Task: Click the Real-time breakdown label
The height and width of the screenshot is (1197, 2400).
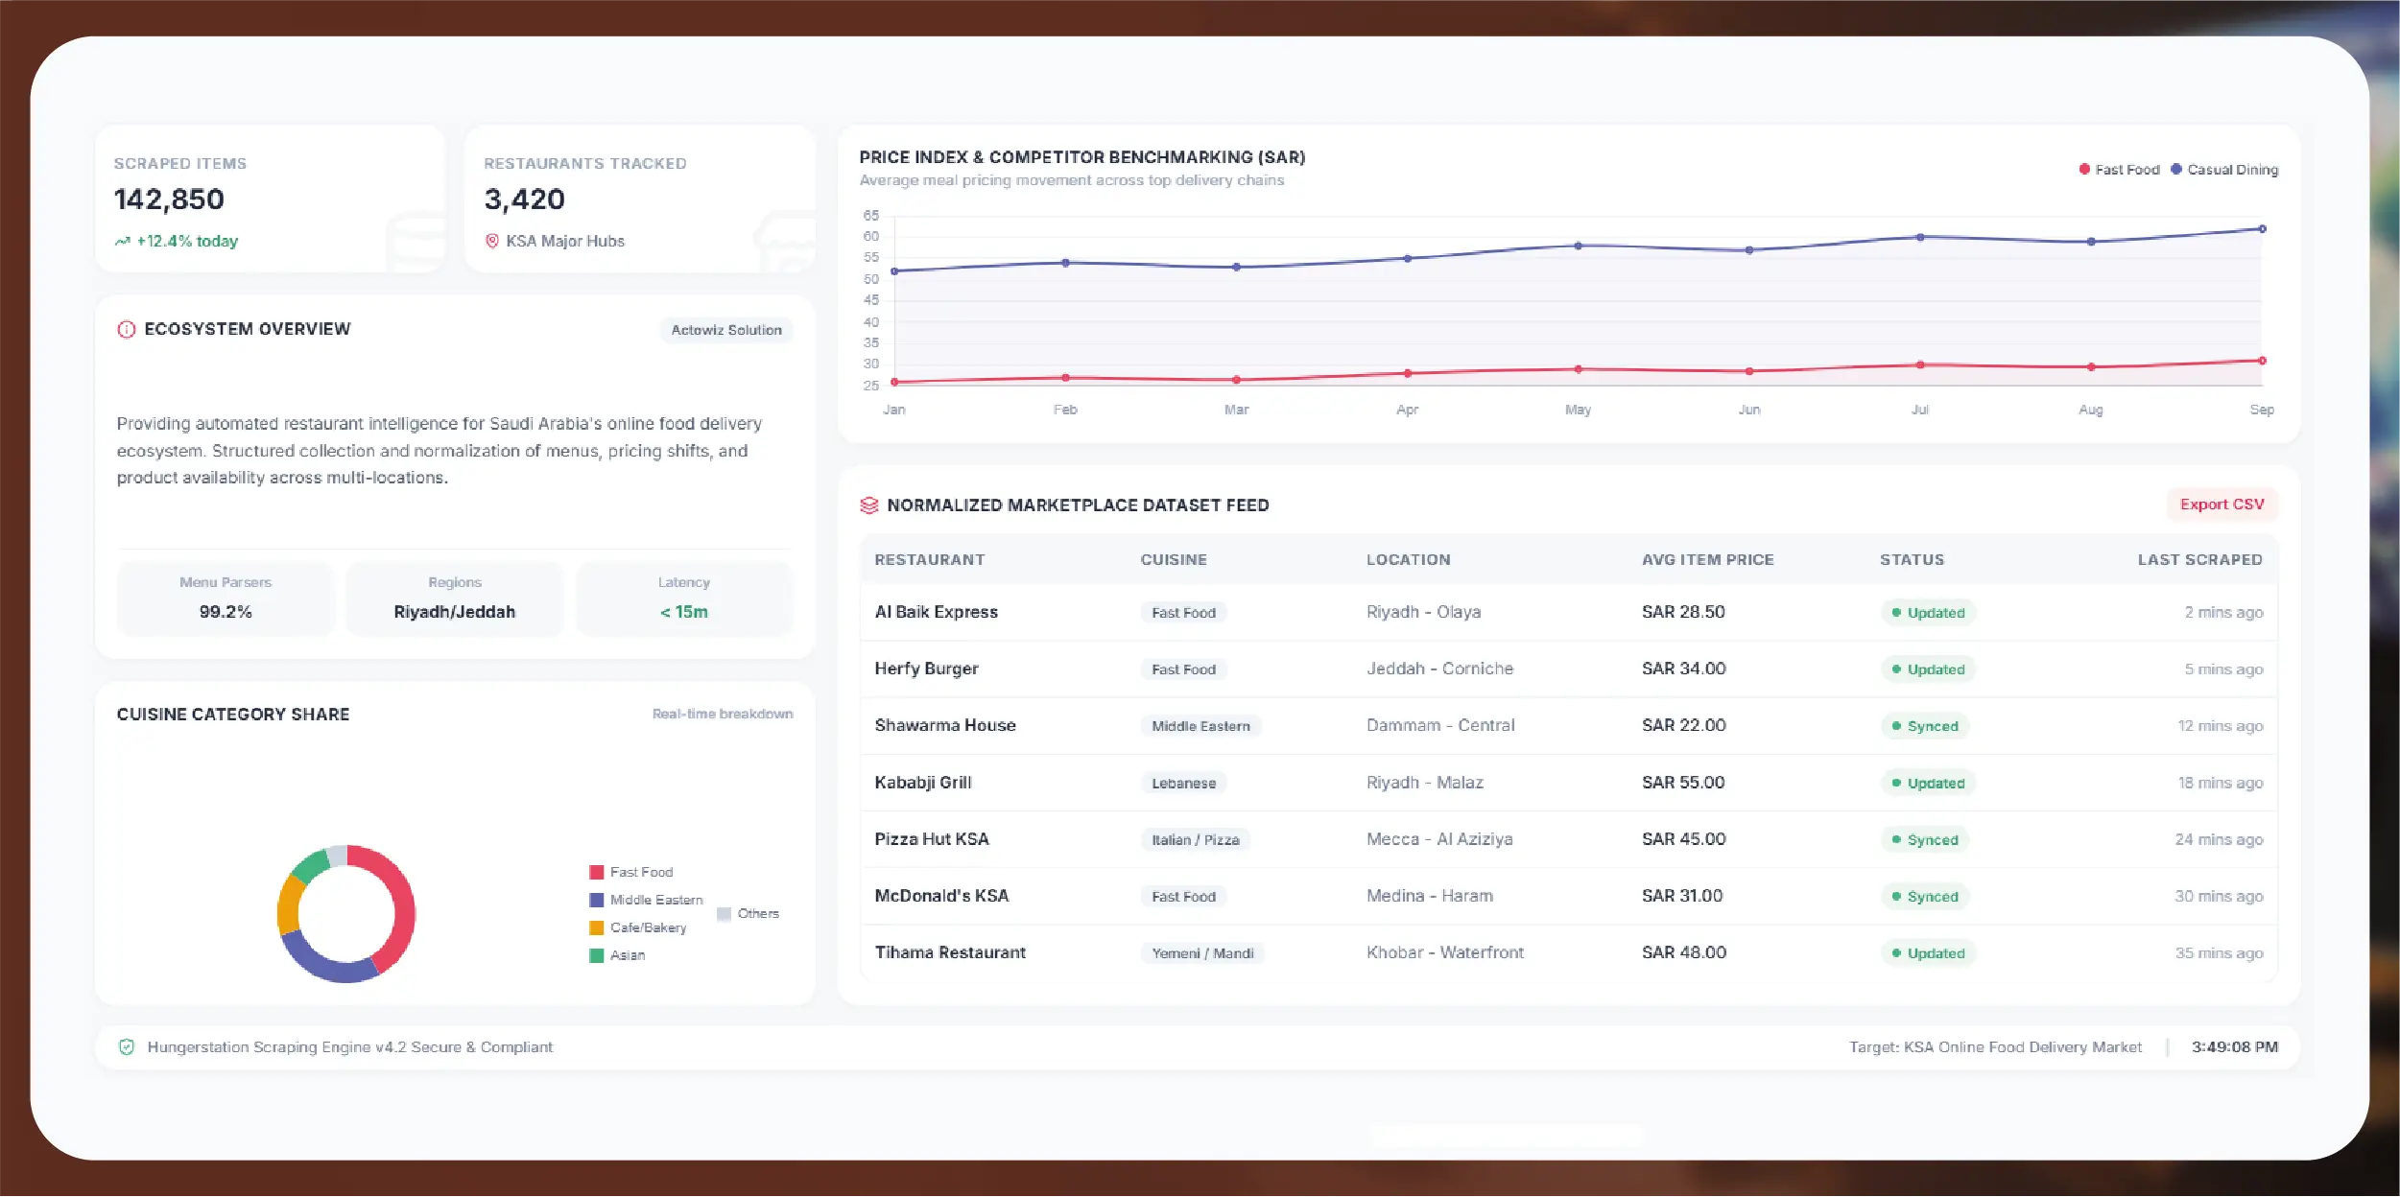Action: click(723, 715)
